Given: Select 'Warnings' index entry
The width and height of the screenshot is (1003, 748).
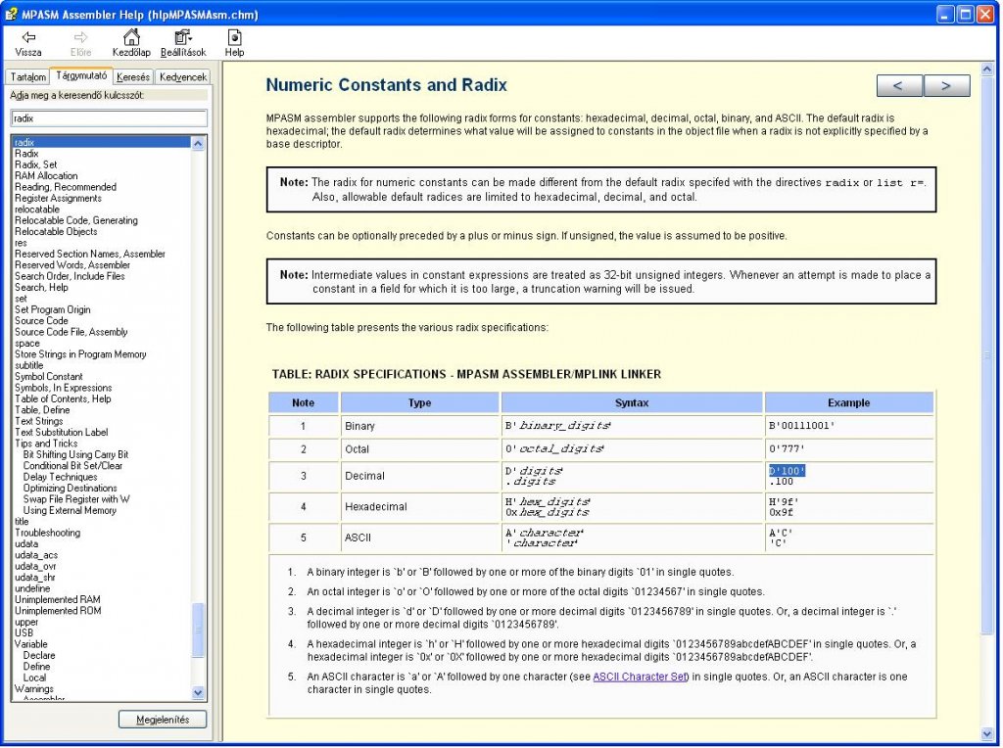Looking at the screenshot, I should [34, 689].
